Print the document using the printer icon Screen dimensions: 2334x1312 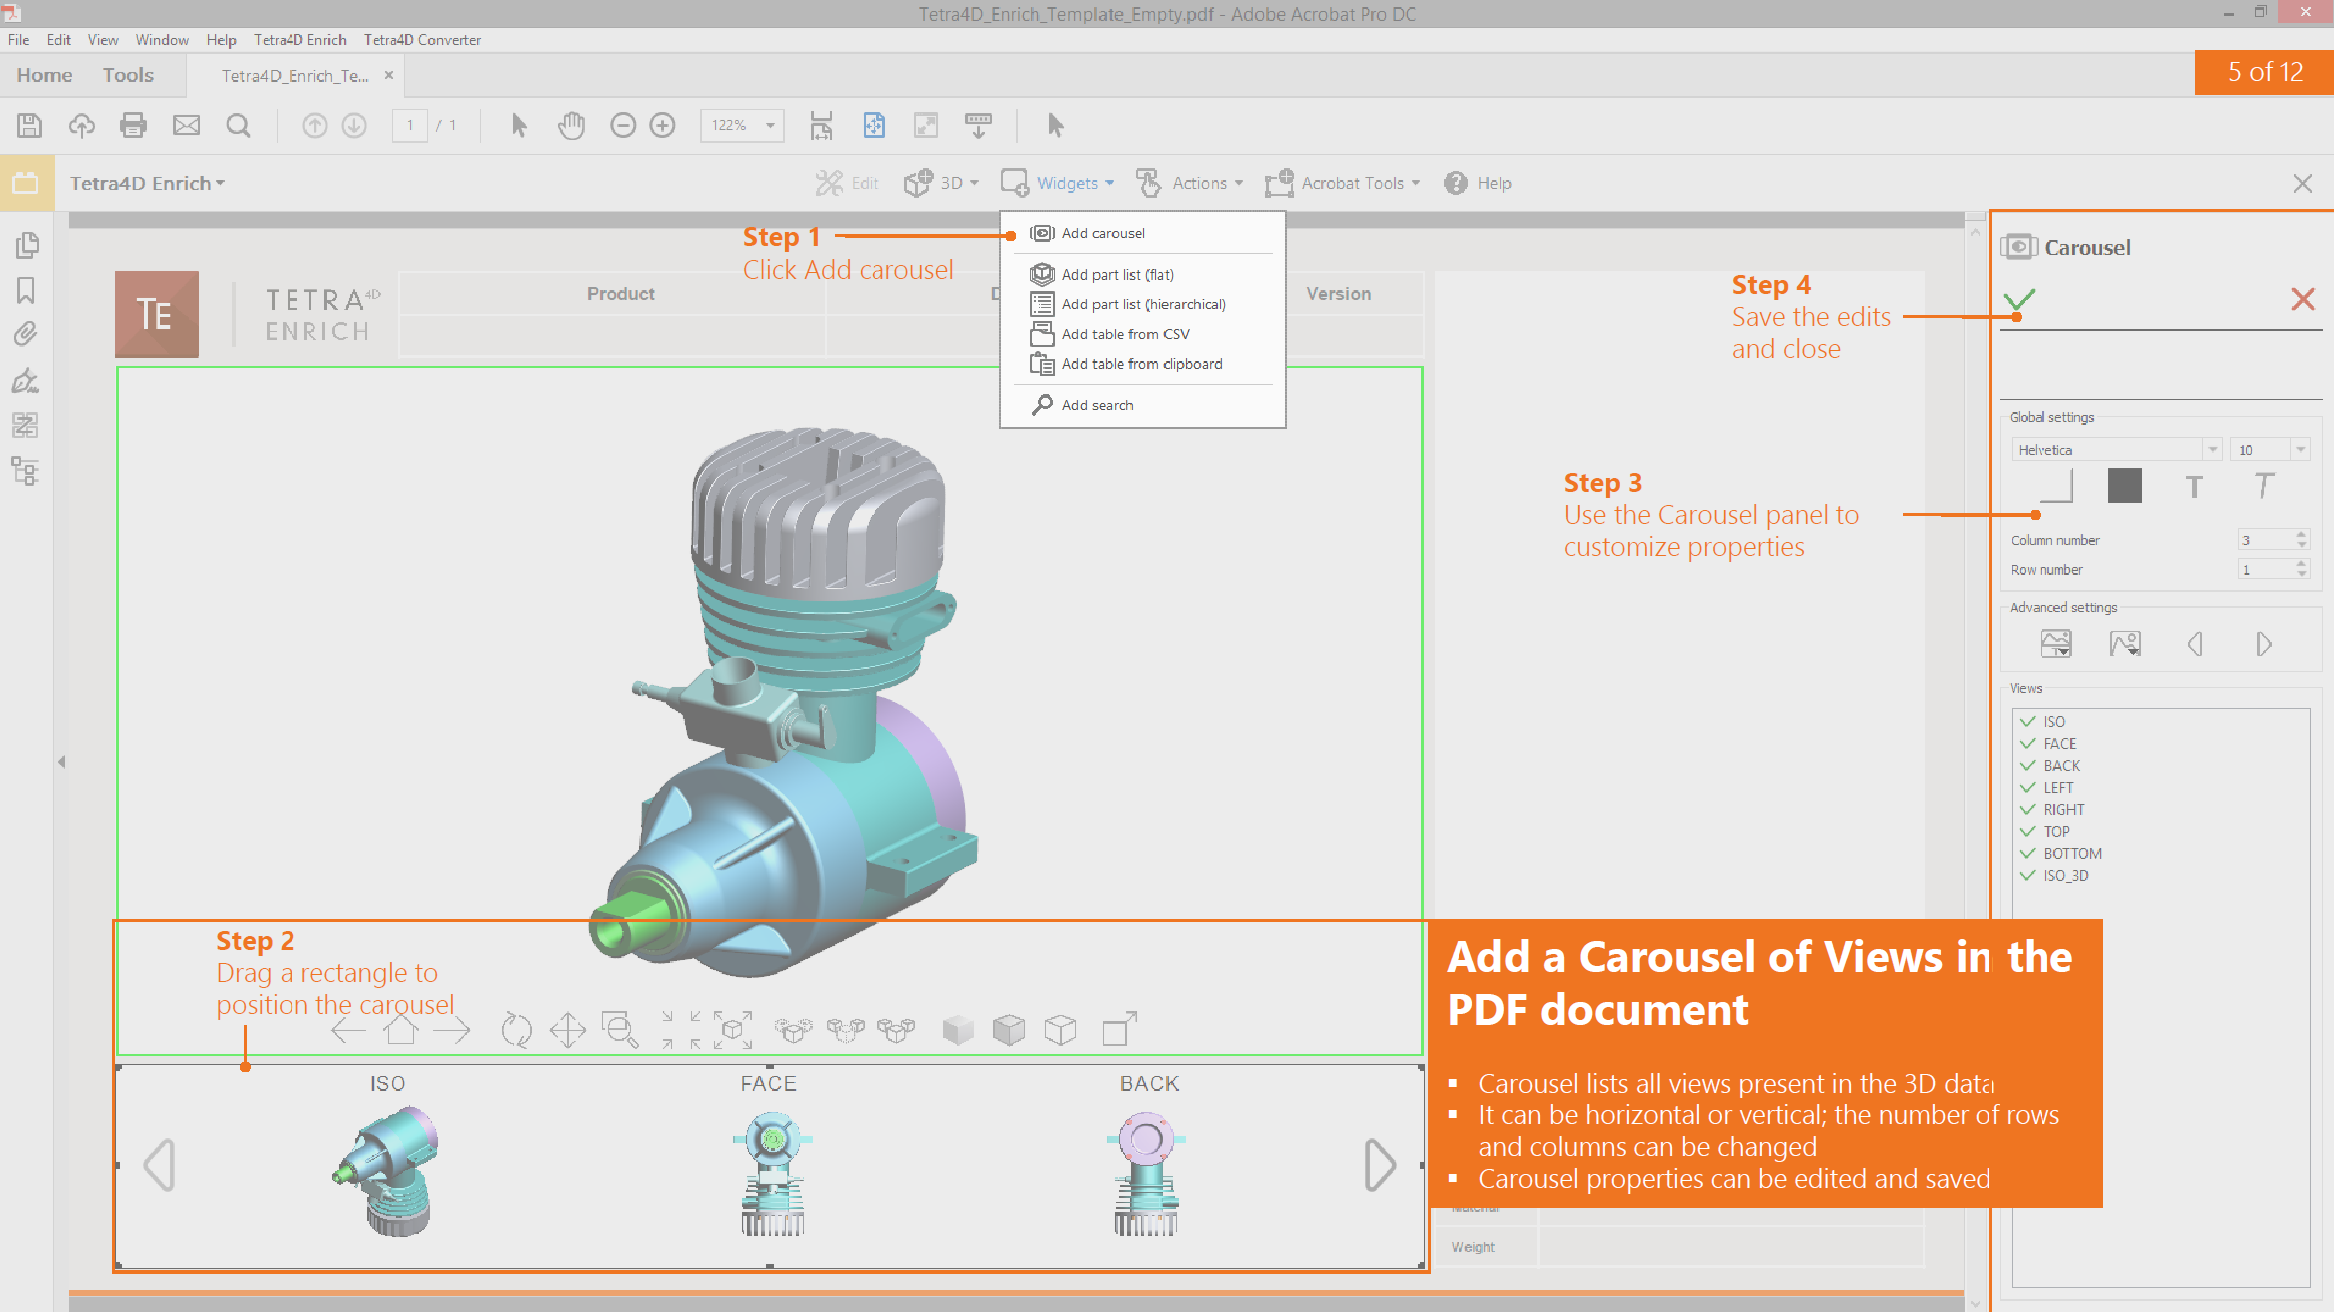(x=133, y=125)
